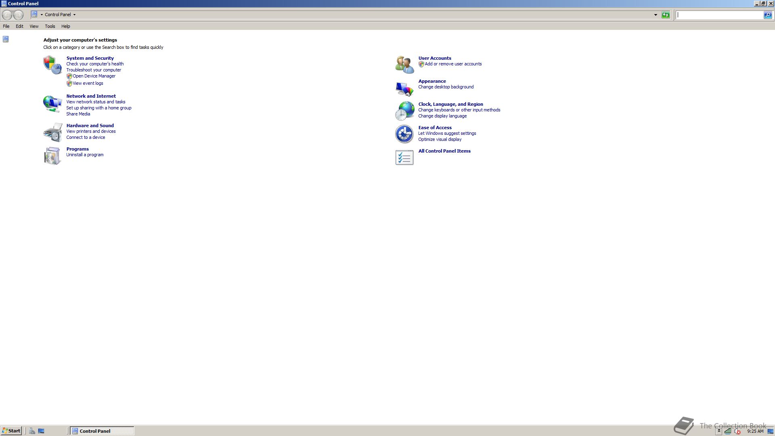Click the Forward navigation arrow button
The image size is (775, 436).
(x=19, y=15)
